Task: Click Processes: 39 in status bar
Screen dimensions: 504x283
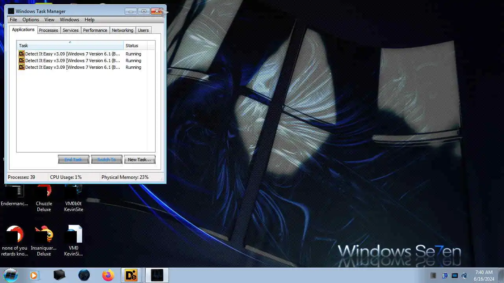Action: tap(21, 177)
